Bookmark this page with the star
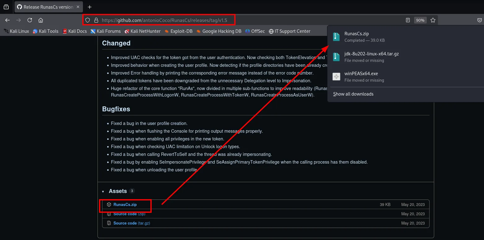This screenshot has height=240, width=484. click(433, 20)
